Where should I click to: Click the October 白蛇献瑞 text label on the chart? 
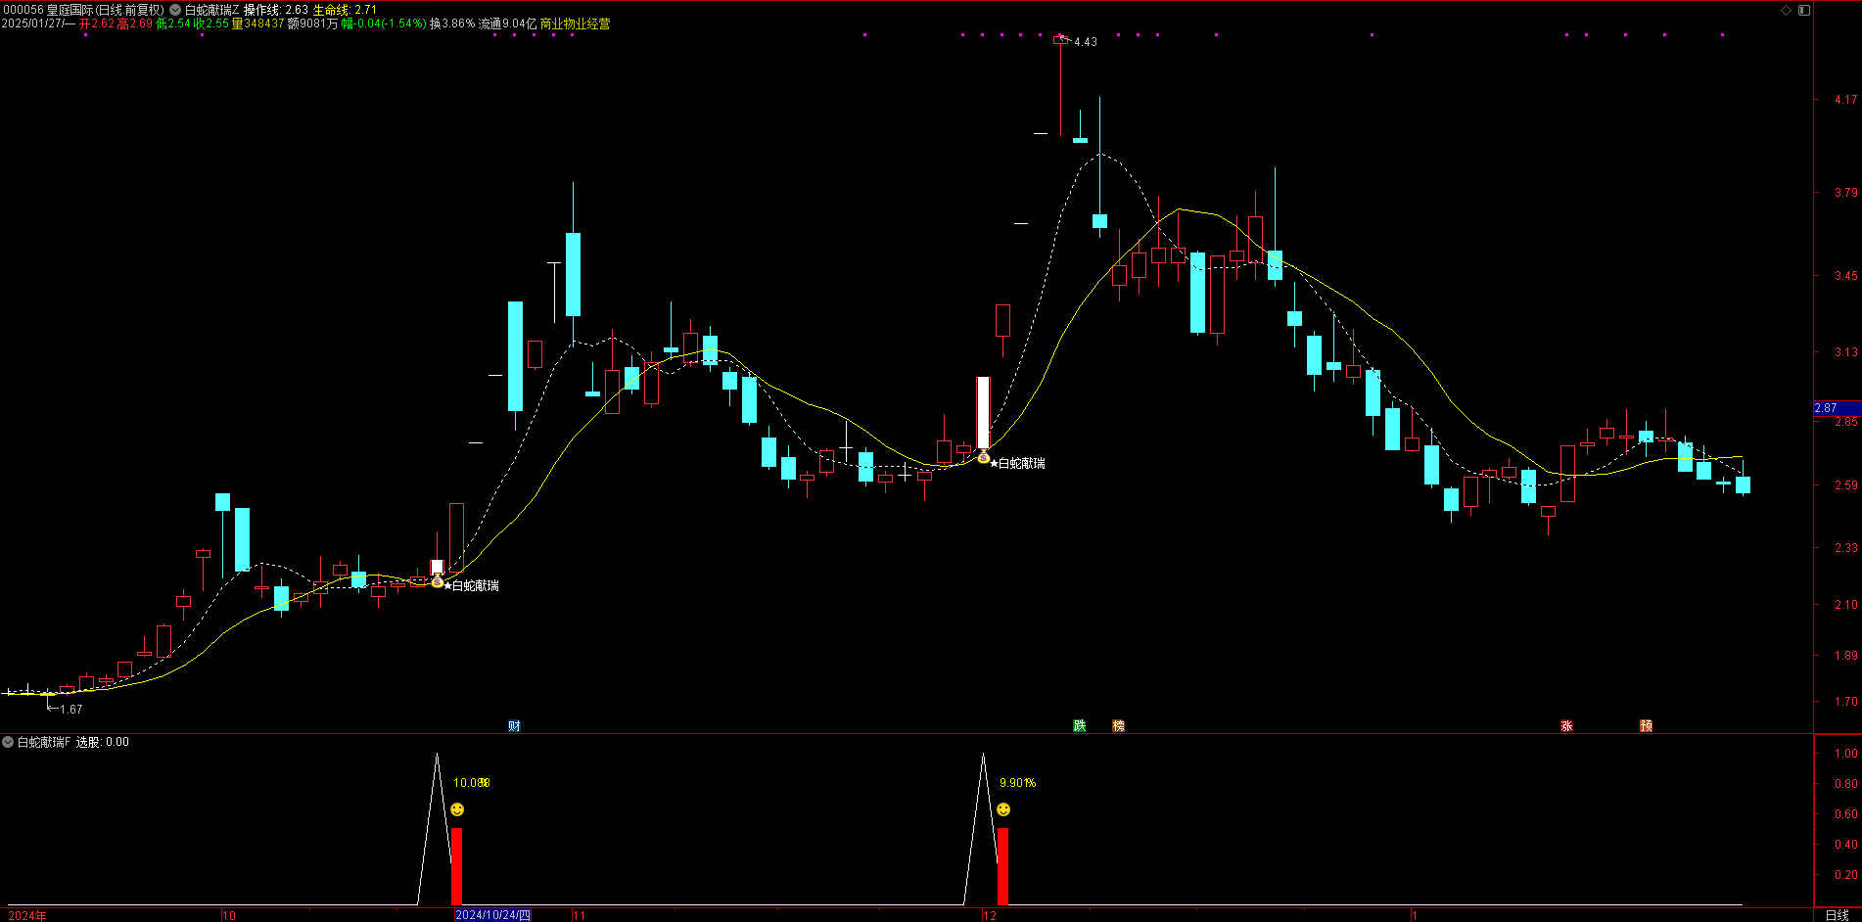tap(476, 585)
